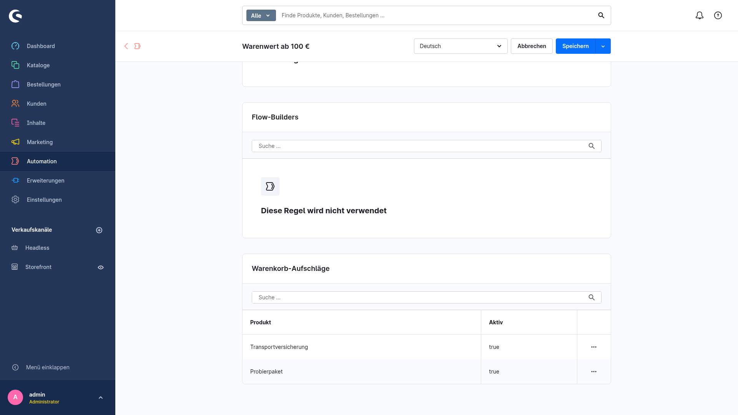Viewport: 738px width, 415px height.
Task: Go back using the left chevron
Action: (126, 46)
